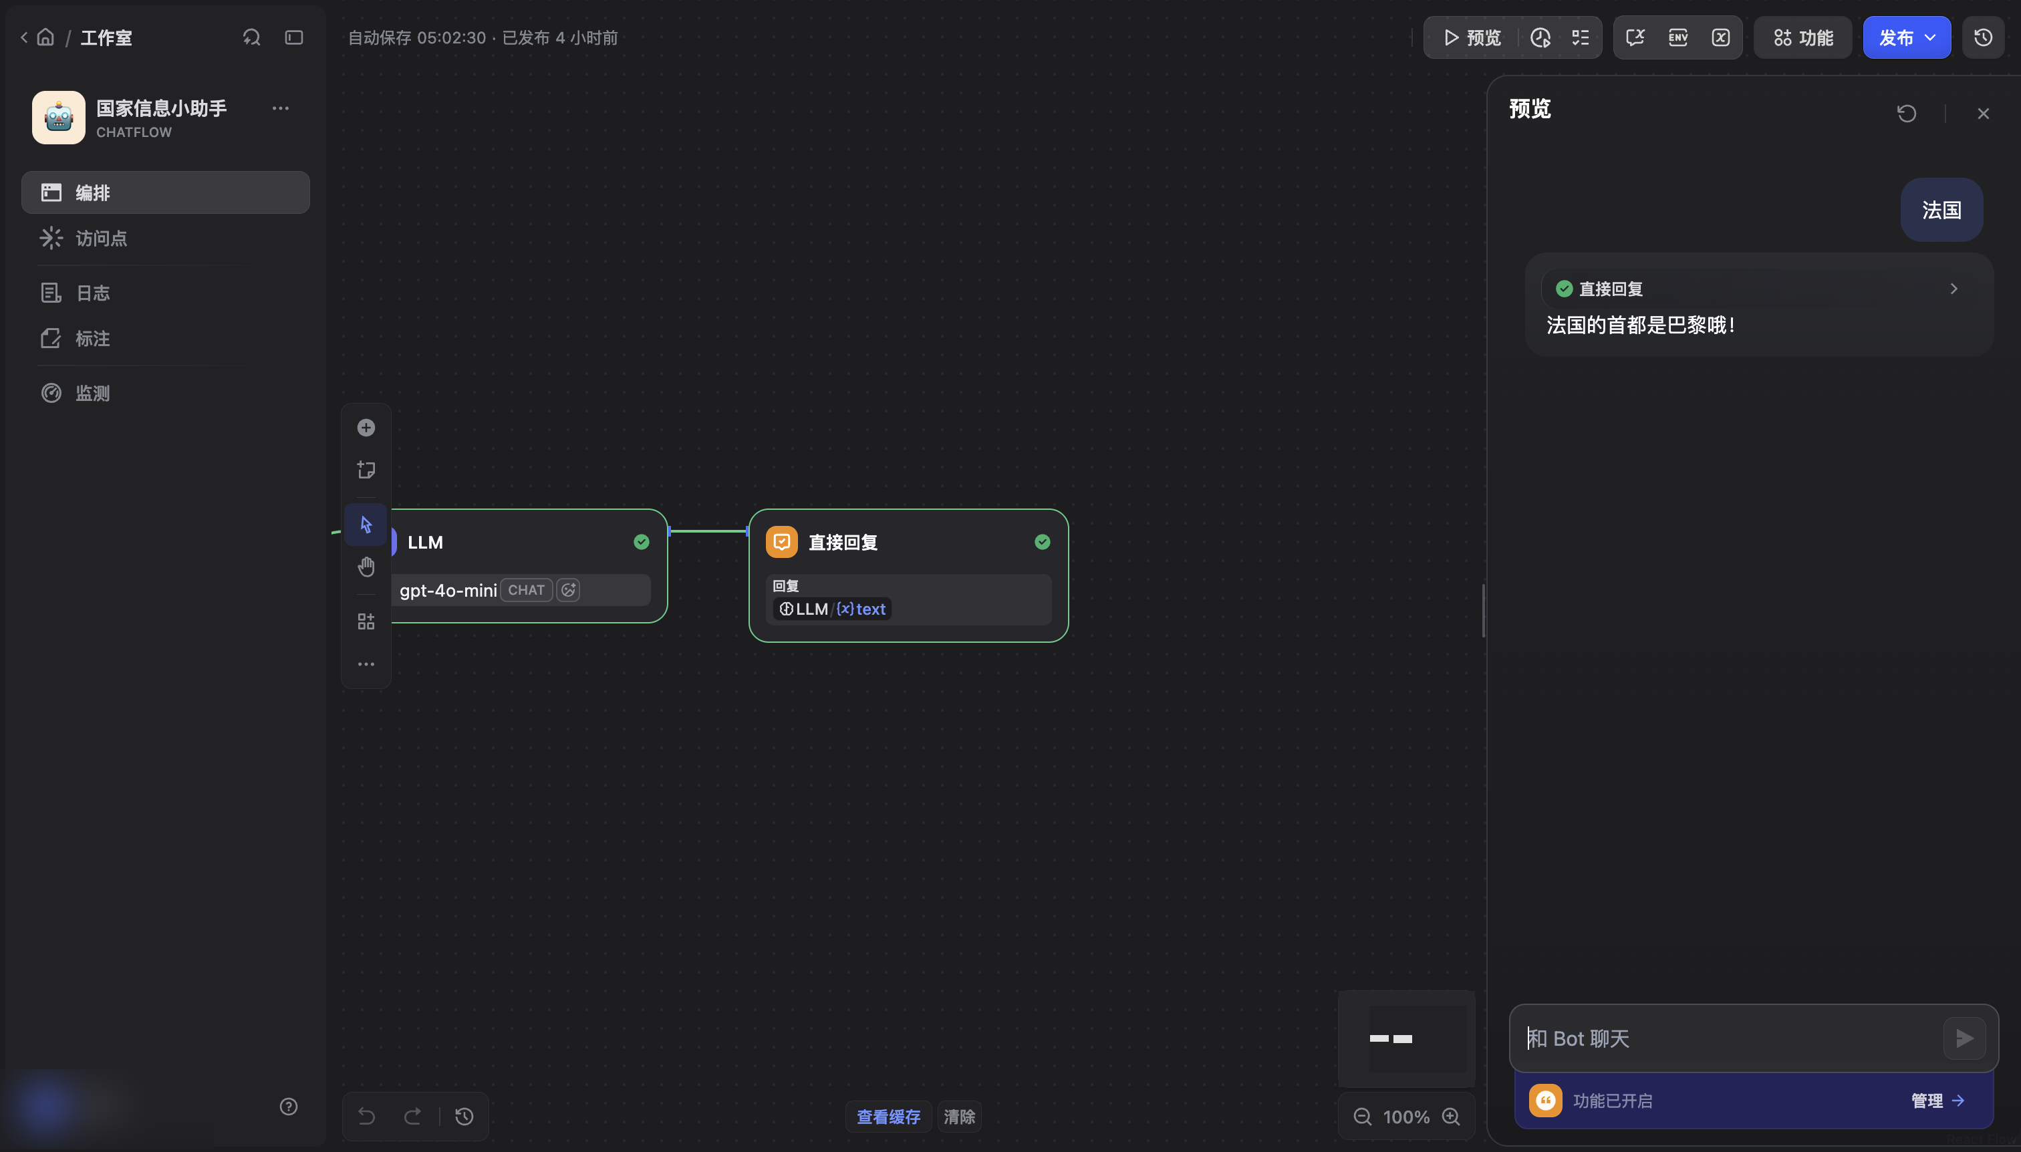Open the home icon in breadcrumb
This screenshot has width=2021, height=1152.
coord(46,37)
